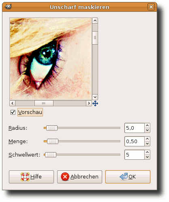
Task: Decrease the Menge value with down stepper
Action: coord(147,144)
